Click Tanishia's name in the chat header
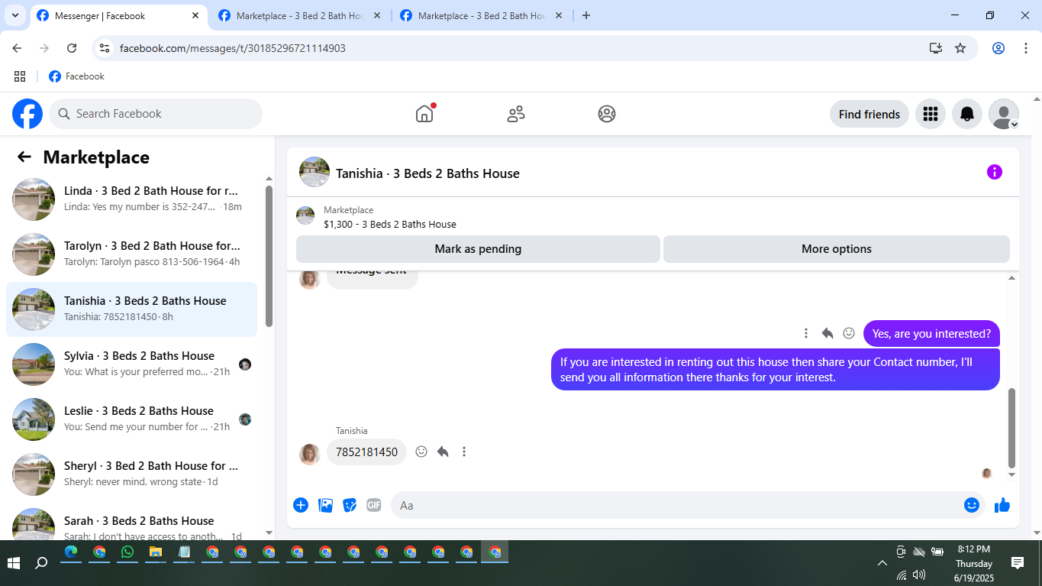The height and width of the screenshot is (586, 1042). click(427, 173)
